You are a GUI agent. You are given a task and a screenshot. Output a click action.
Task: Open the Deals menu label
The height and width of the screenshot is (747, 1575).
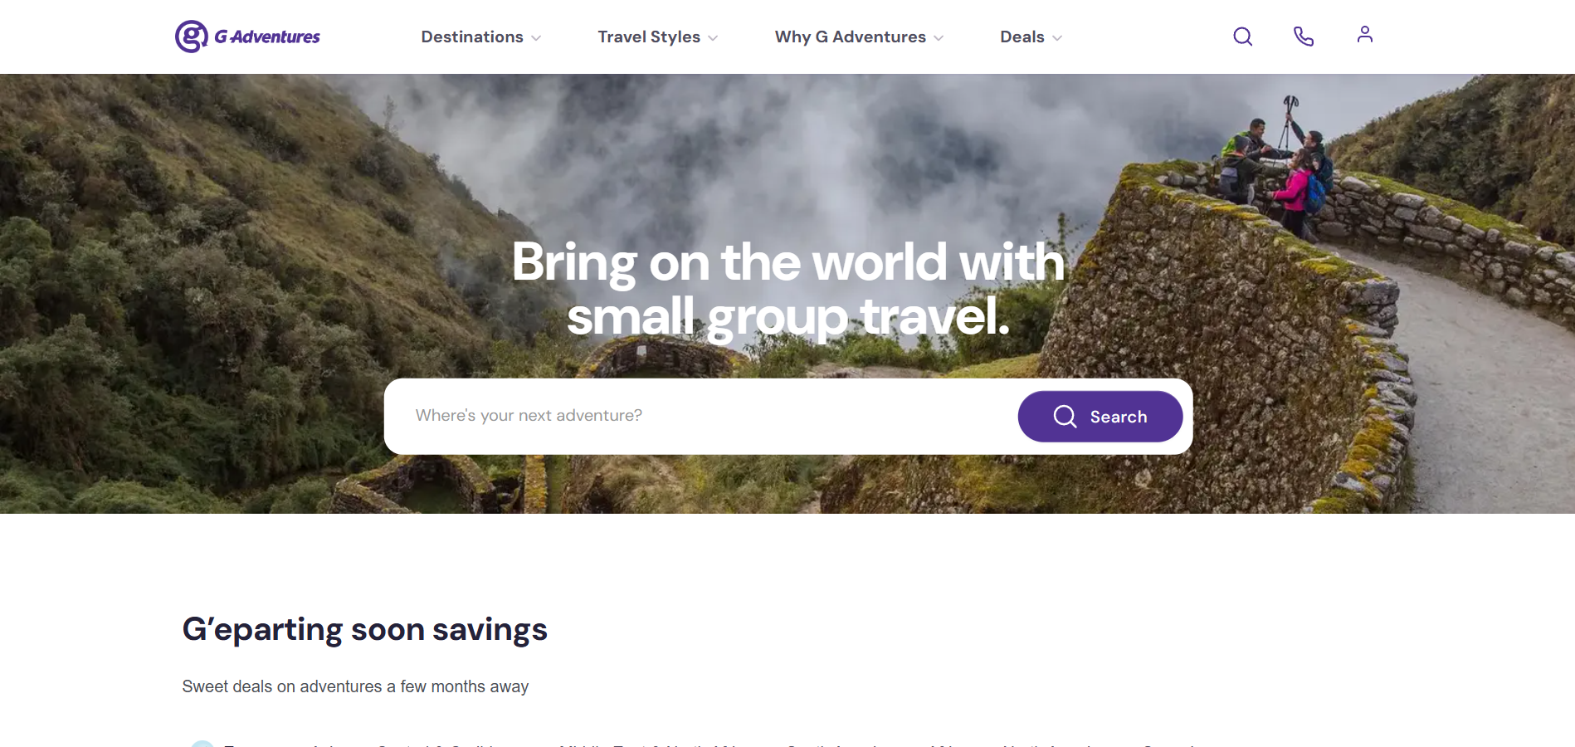click(x=1022, y=37)
